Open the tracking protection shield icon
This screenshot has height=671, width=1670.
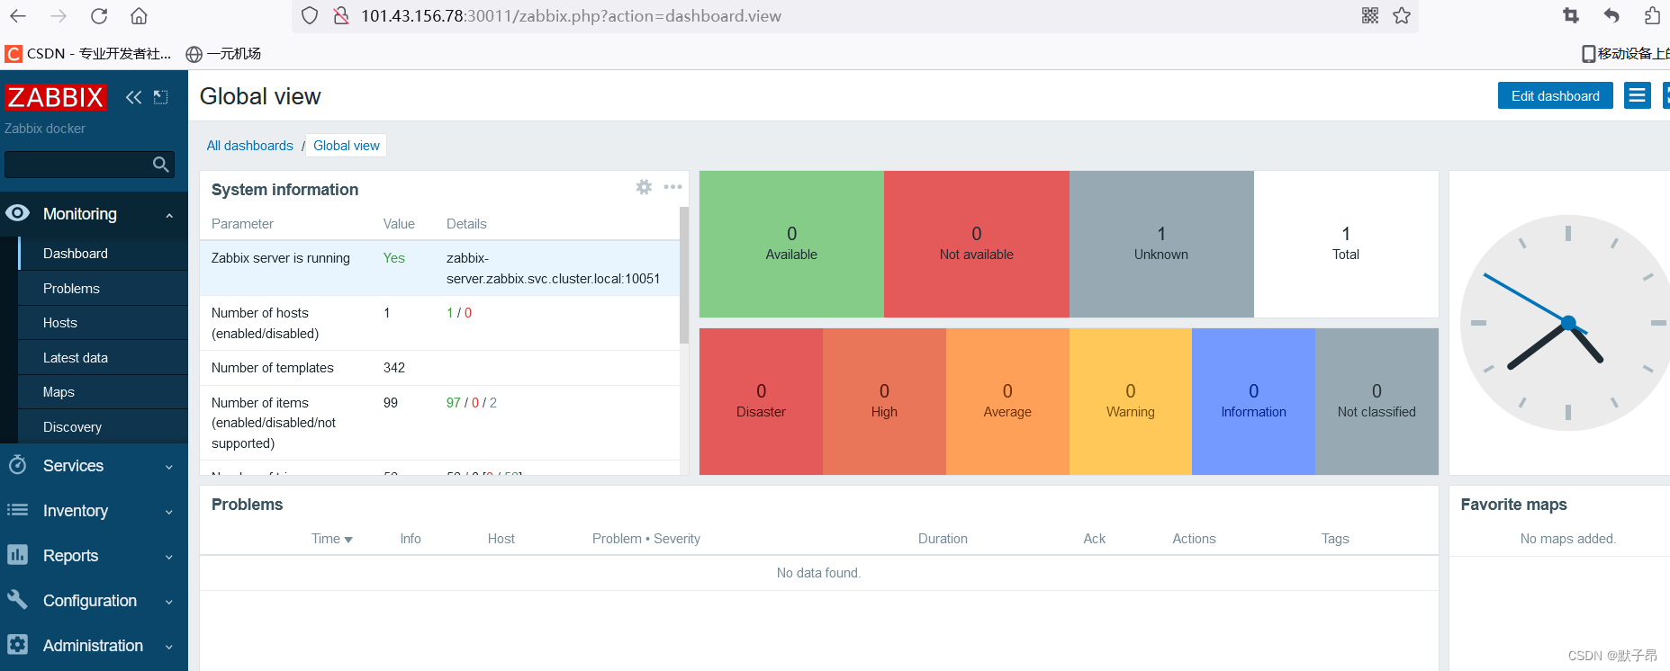point(310,15)
